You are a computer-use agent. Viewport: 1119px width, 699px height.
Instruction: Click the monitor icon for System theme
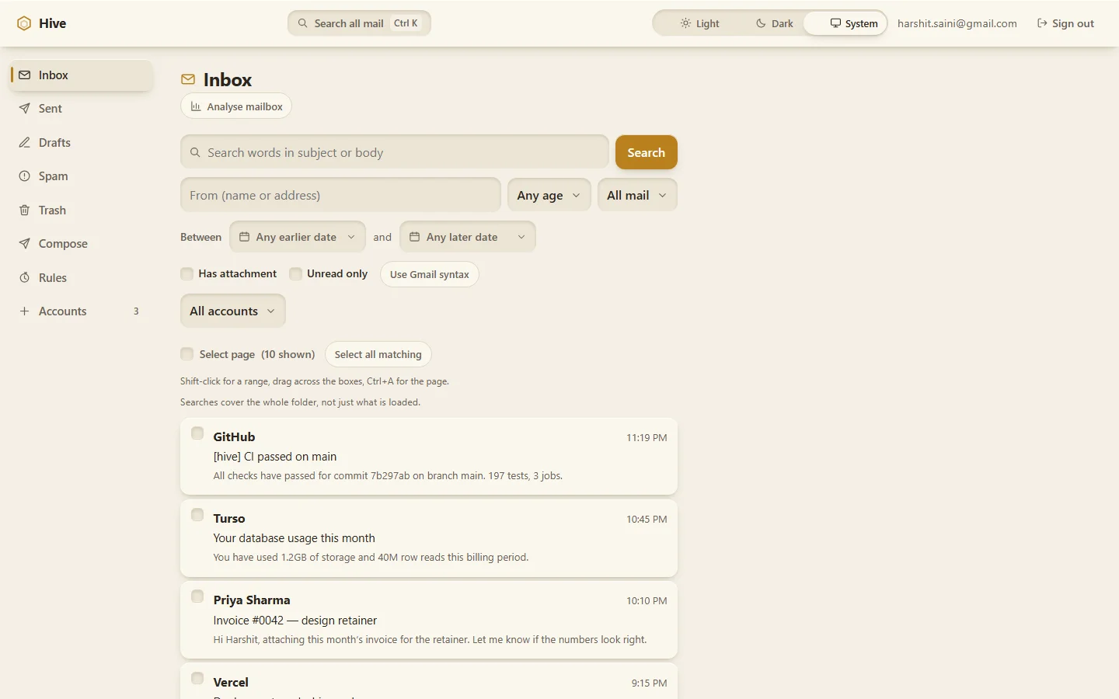(835, 23)
